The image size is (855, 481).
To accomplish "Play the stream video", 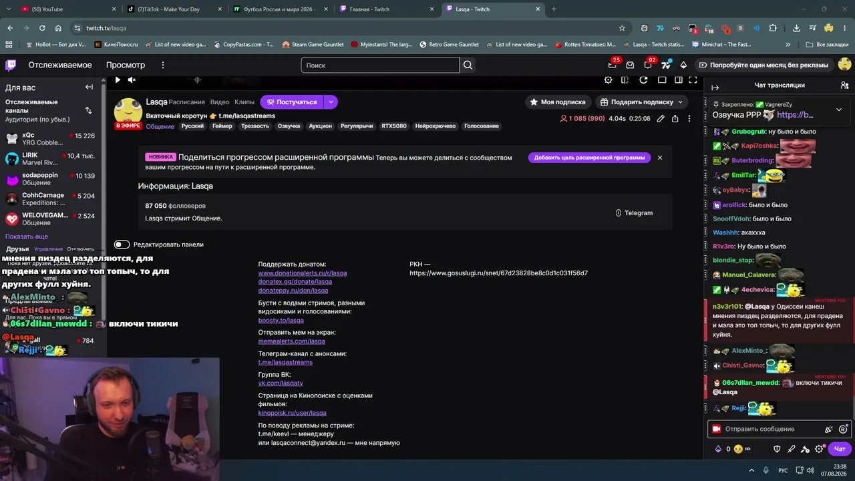I will (118, 80).
